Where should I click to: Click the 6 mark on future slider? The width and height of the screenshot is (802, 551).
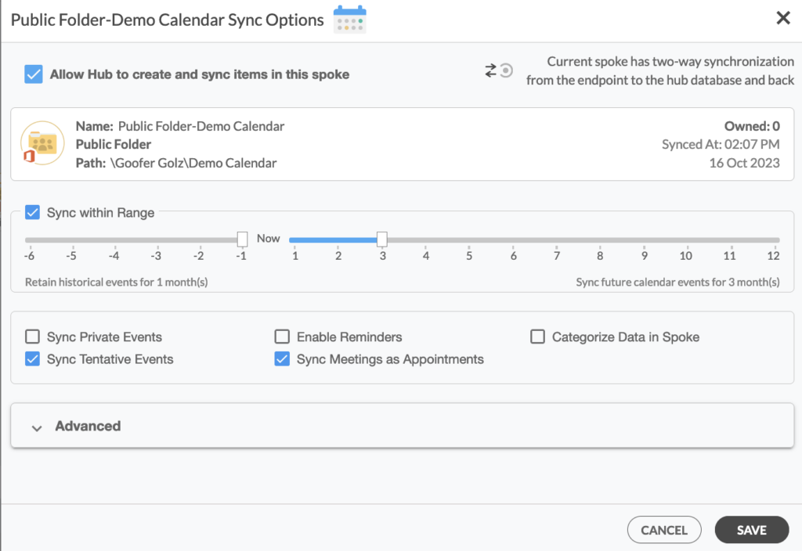coord(513,256)
